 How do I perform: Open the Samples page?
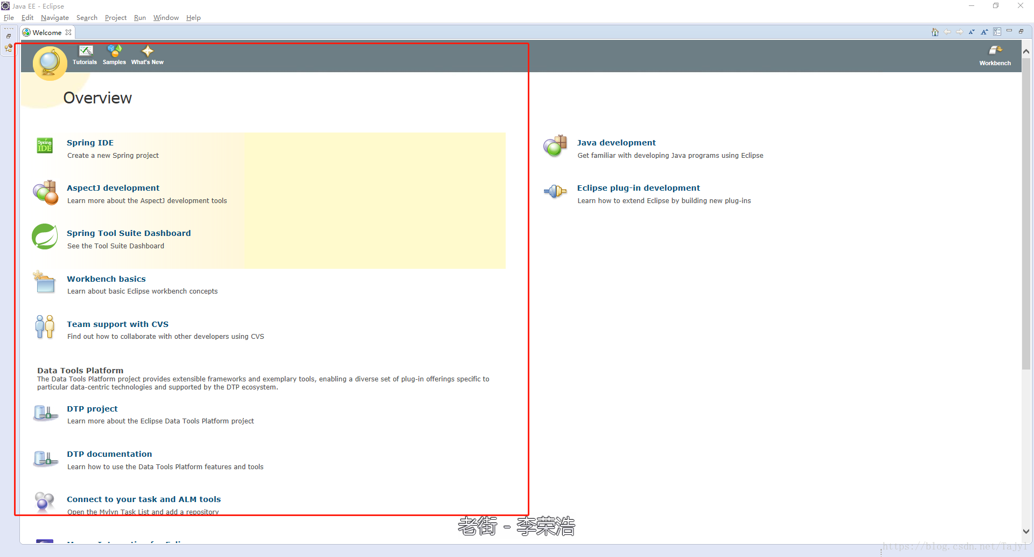[x=114, y=55]
